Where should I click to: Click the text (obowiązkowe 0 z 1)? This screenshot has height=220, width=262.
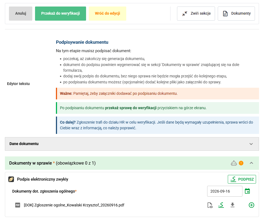76,163
